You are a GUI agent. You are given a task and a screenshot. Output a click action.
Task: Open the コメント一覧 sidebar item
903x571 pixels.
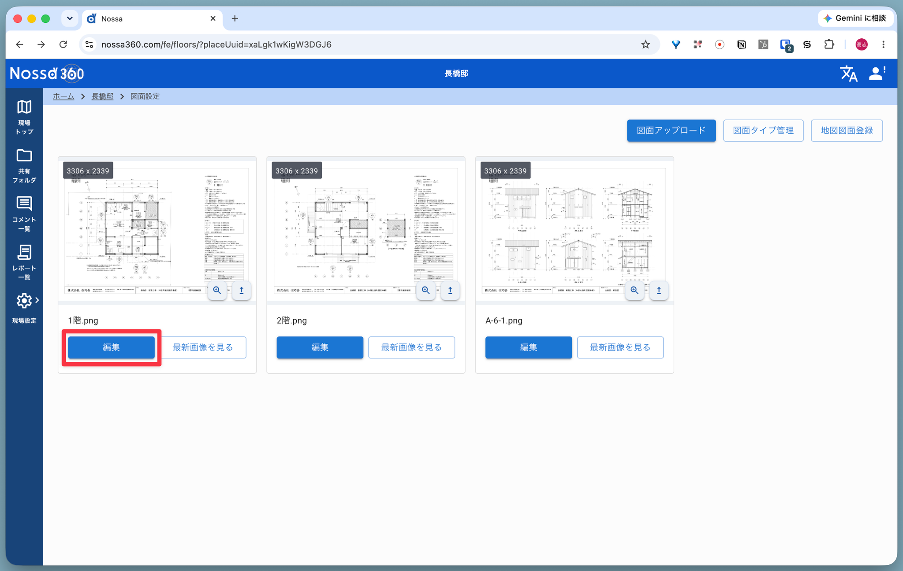24,214
